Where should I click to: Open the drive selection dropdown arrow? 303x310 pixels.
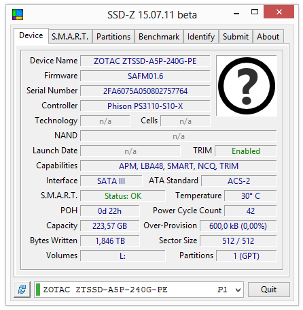238,290
